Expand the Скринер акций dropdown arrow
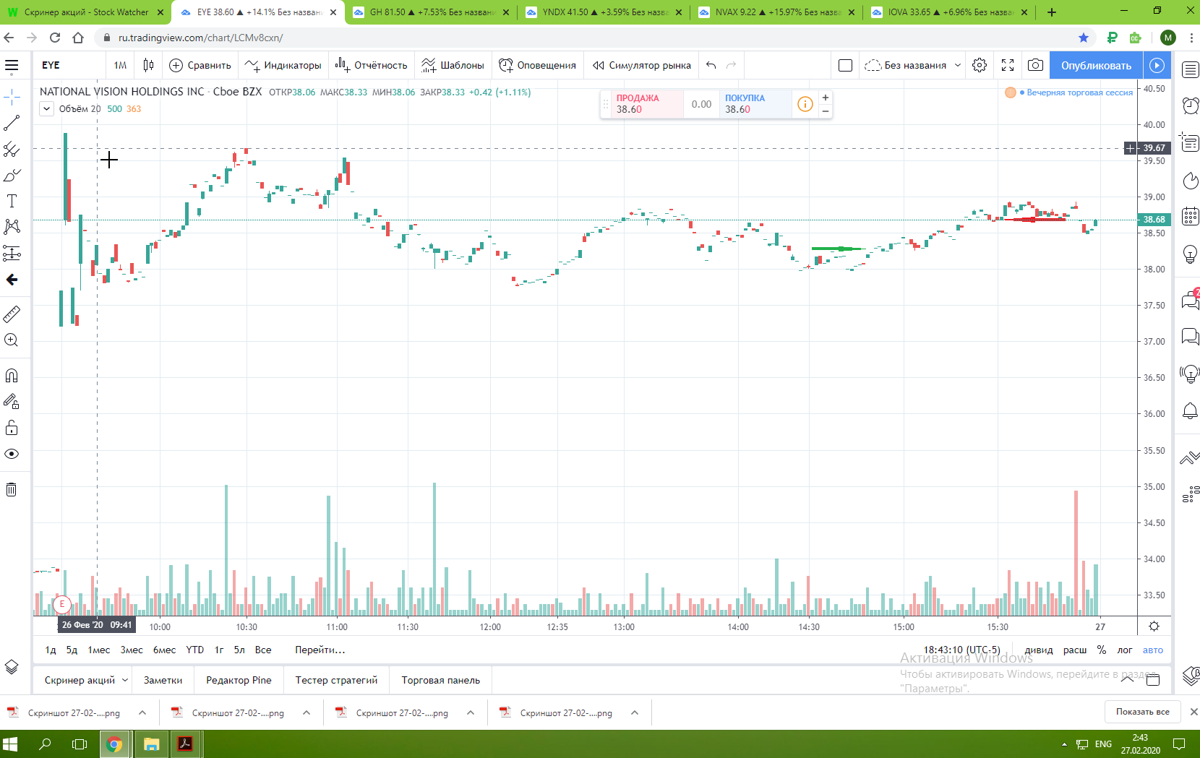 [x=125, y=680]
